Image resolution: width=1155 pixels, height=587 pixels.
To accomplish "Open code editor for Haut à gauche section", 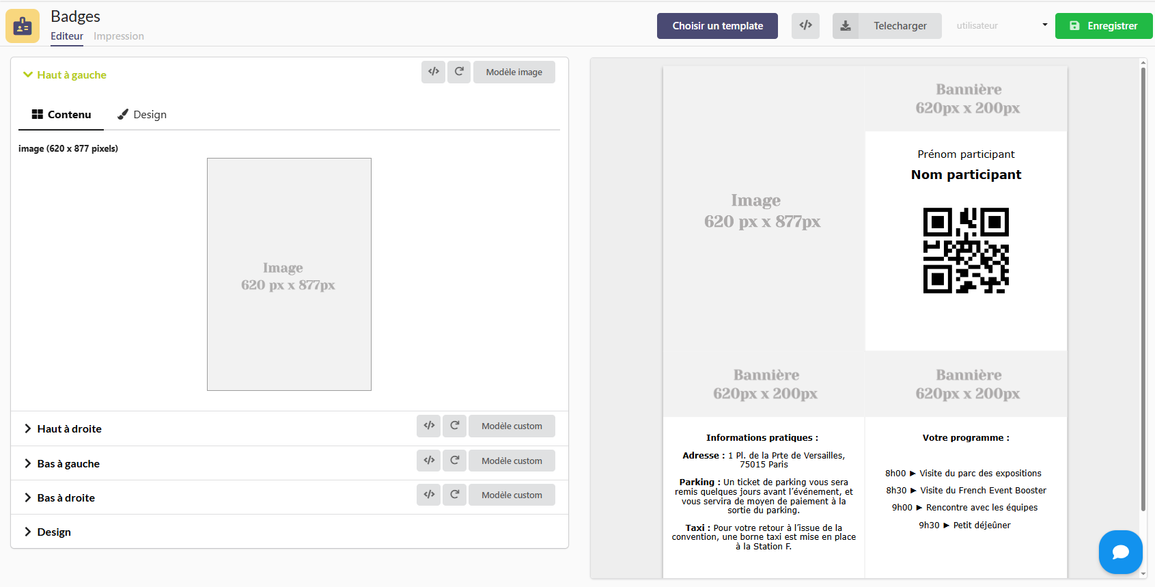I will pos(433,72).
